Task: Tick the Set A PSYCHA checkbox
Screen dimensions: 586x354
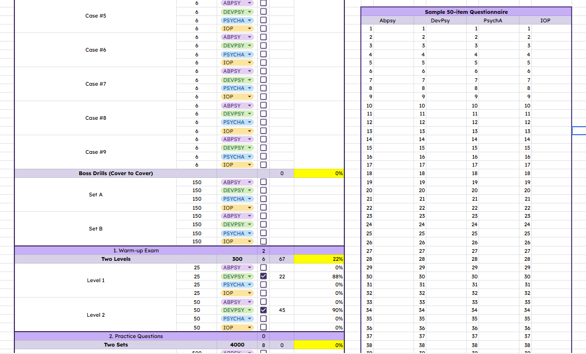Action: coord(263,199)
